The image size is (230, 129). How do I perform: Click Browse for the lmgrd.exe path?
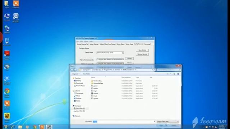click(129, 59)
